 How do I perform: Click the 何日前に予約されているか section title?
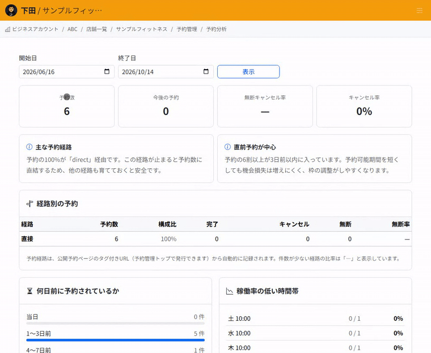coord(78,291)
